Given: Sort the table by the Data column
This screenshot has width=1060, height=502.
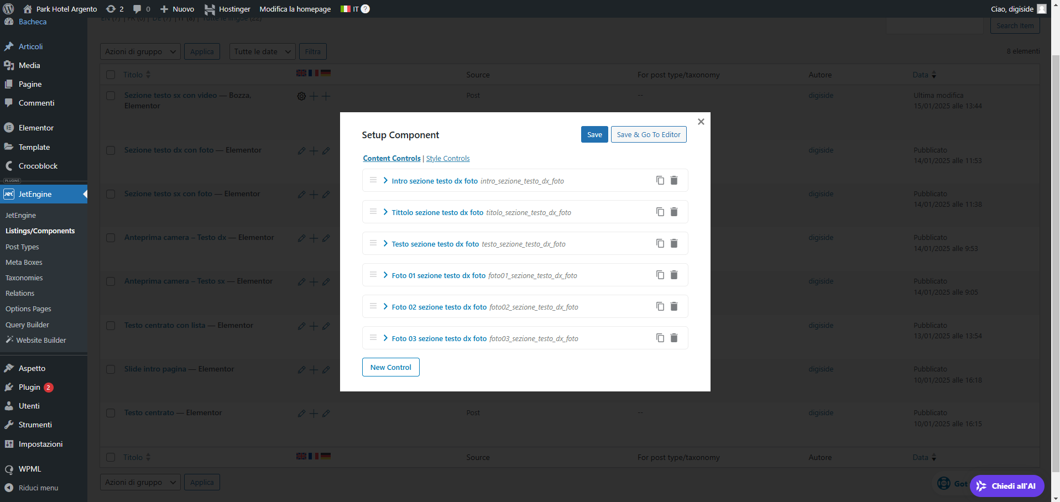Looking at the screenshot, I should 924,75.
